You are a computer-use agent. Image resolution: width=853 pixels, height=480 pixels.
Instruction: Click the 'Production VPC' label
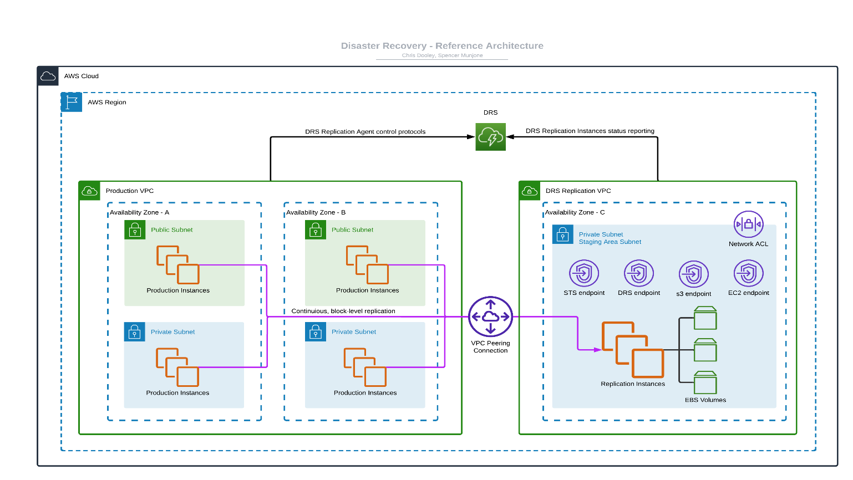click(130, 191)
